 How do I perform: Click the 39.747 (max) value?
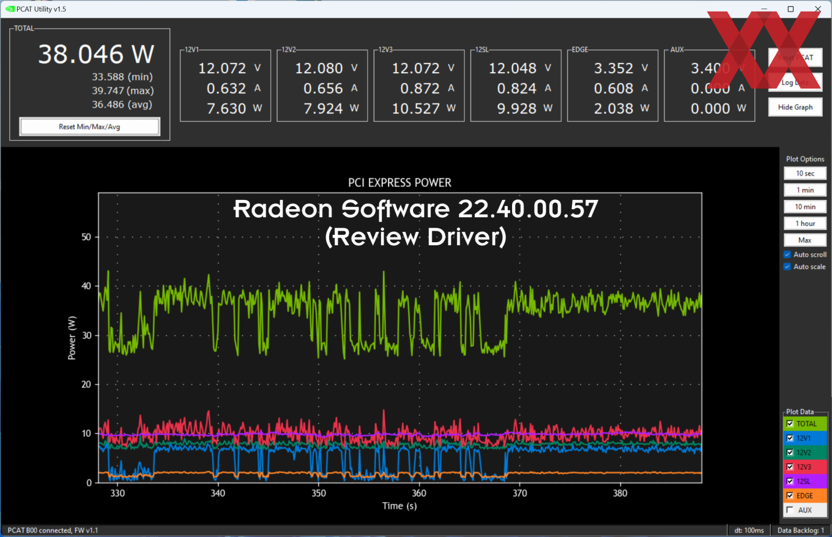click(122, 91)
